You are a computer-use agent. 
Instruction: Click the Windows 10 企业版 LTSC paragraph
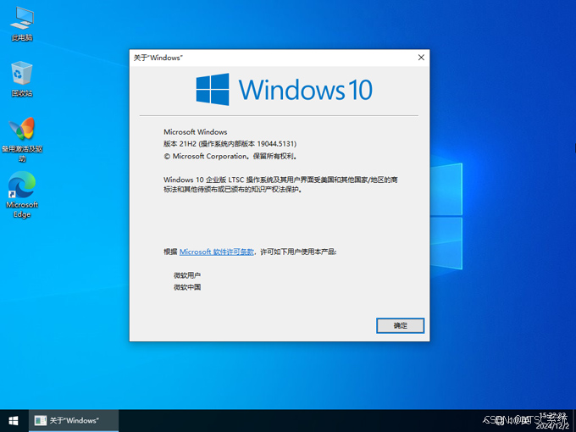(280, 185)
